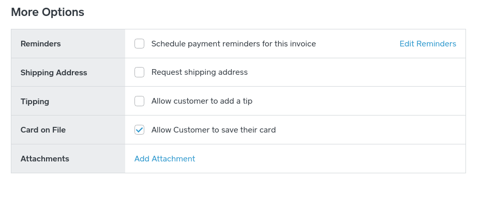Click the 'Request shipping address' label text

coord(199,72)
